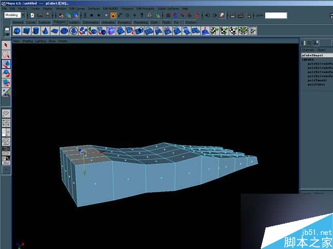Toggle select by component type mode
The height and width of the screenshot is (249, 333).
pos(76,15)
